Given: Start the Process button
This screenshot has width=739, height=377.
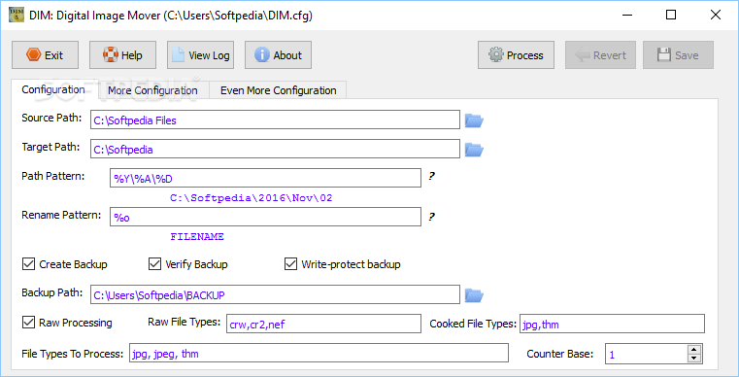Looking at the screenshot, I should (516, 55).
